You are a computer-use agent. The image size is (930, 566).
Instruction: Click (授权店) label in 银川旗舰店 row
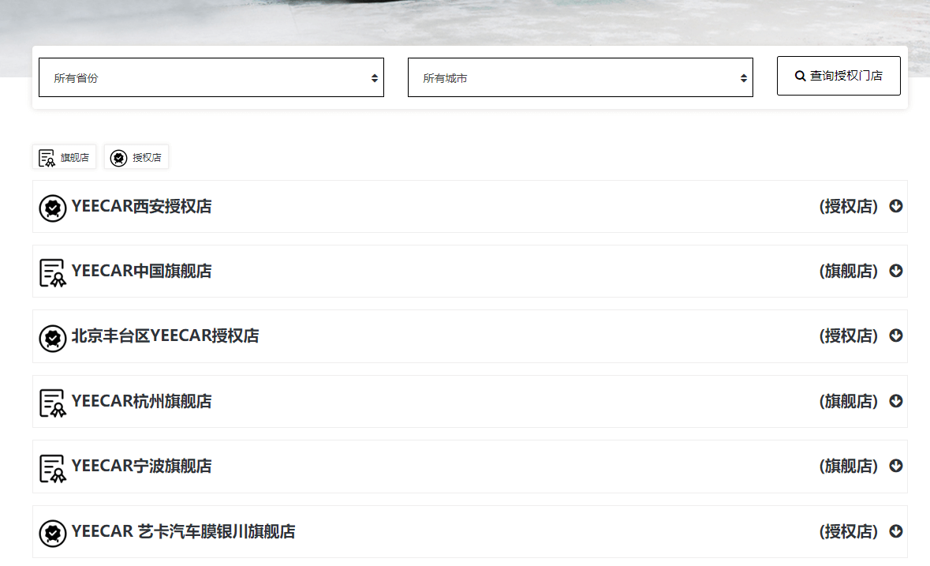848,531
